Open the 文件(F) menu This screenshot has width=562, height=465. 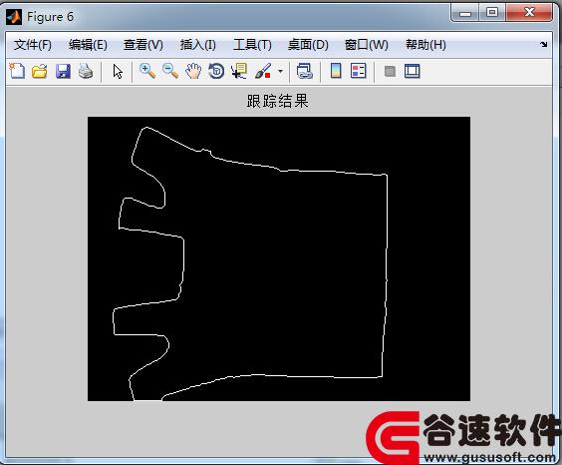pyautogui.click(x=33, y=45)
